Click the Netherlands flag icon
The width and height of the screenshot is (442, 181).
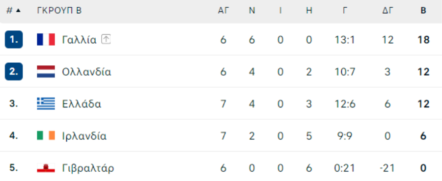pyautogui.click(x=46, y=72)
